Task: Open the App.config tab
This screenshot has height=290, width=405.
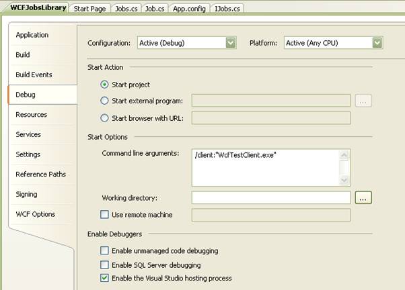Action: 189,9
